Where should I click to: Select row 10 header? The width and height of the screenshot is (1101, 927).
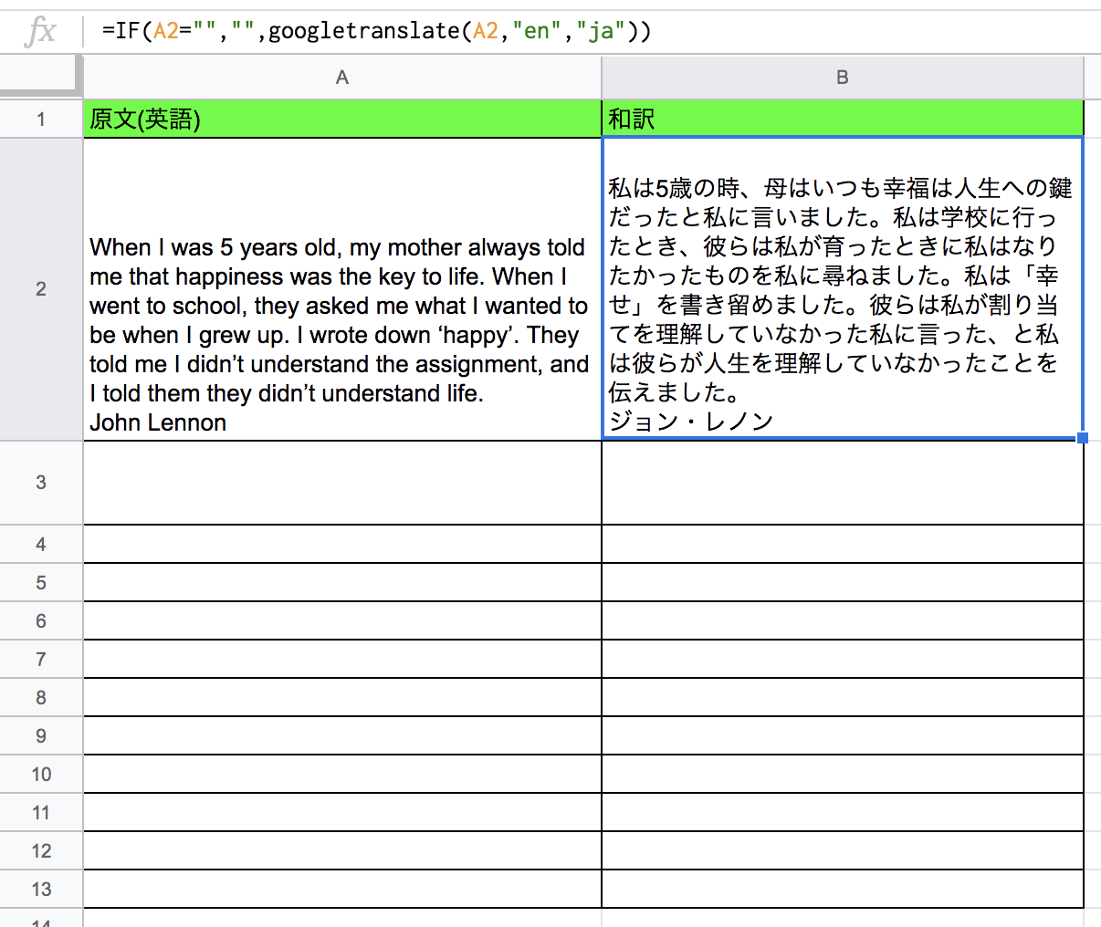[x=41, y=774]
